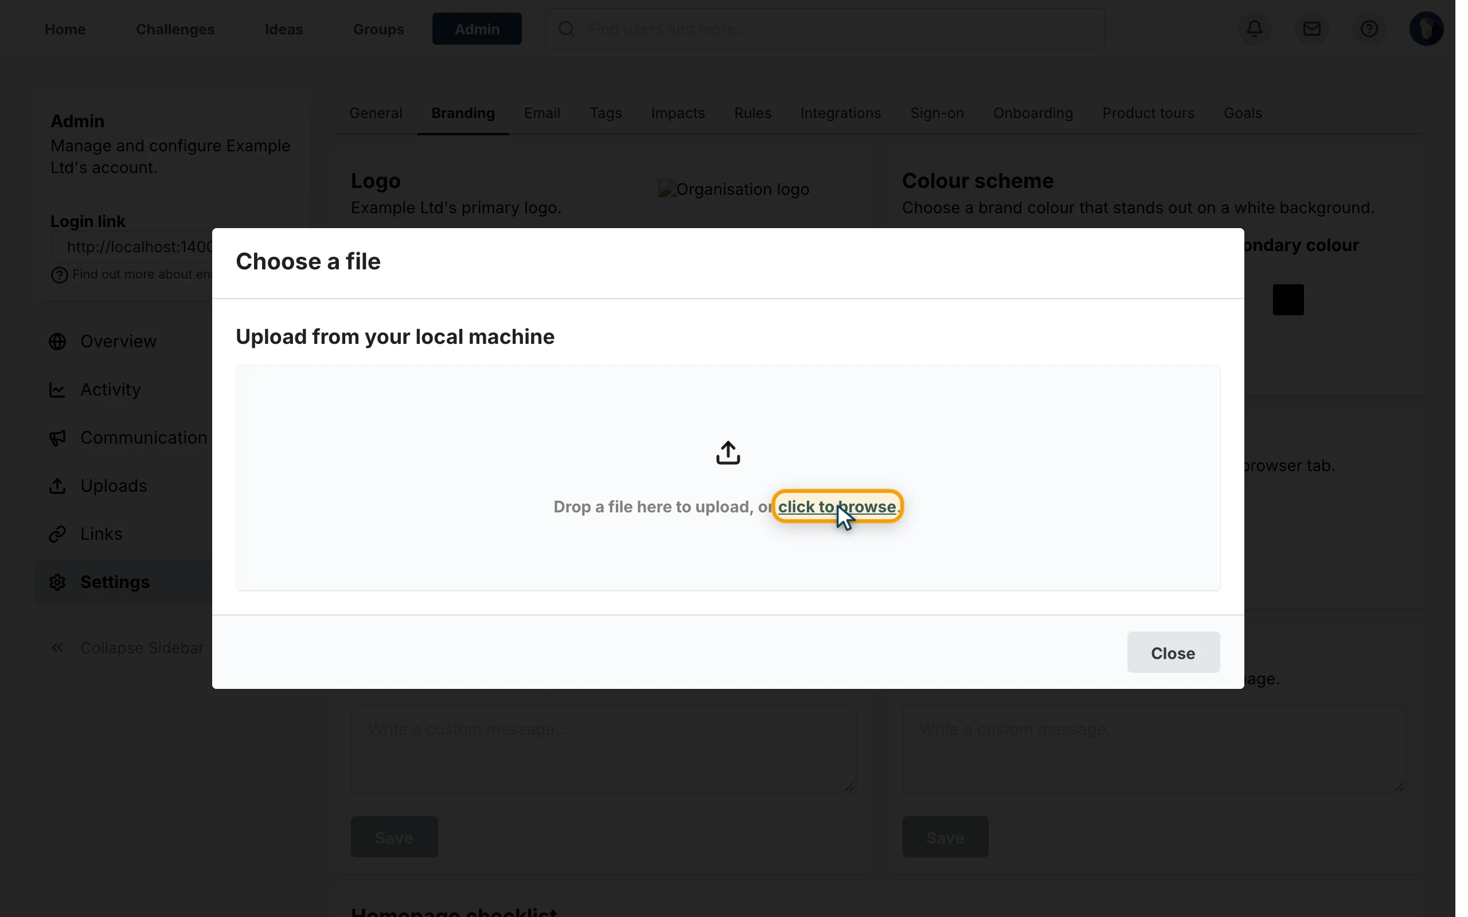Image resolution: width=1468 pixels, height=917 pixels.
Task: Open Challenges in the top navigation
Action: click(x=175, y=29)
